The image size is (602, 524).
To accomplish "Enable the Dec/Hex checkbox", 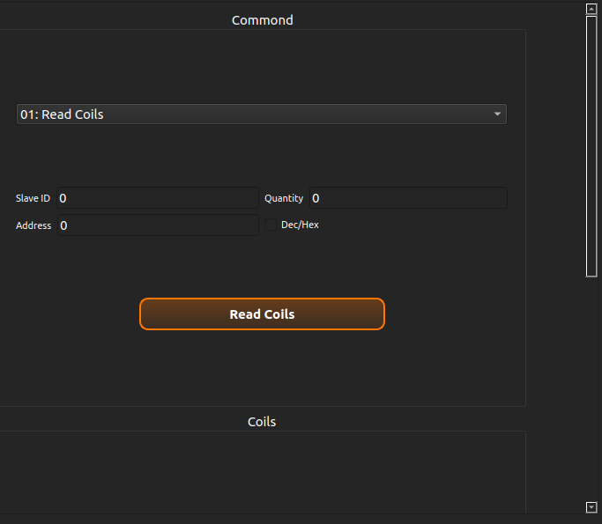I will pyautogui.click(x=271, y=225).
